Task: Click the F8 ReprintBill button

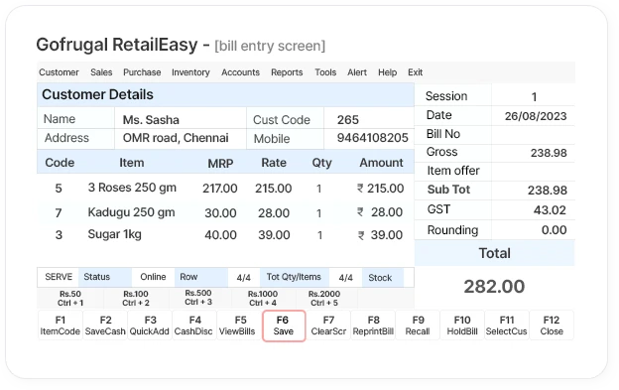Action: 373,325
